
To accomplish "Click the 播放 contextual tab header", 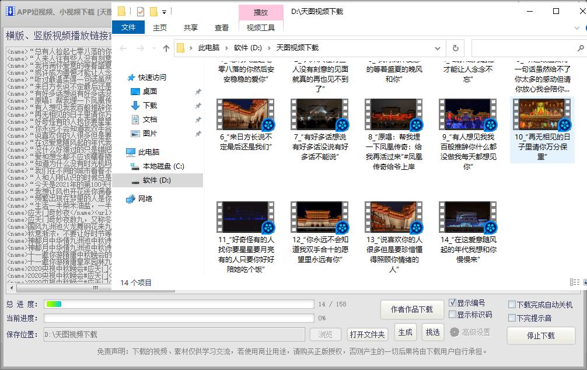I will click(261, 12).
